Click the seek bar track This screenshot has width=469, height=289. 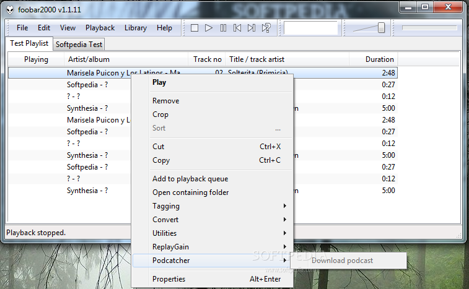pos(429,28)
